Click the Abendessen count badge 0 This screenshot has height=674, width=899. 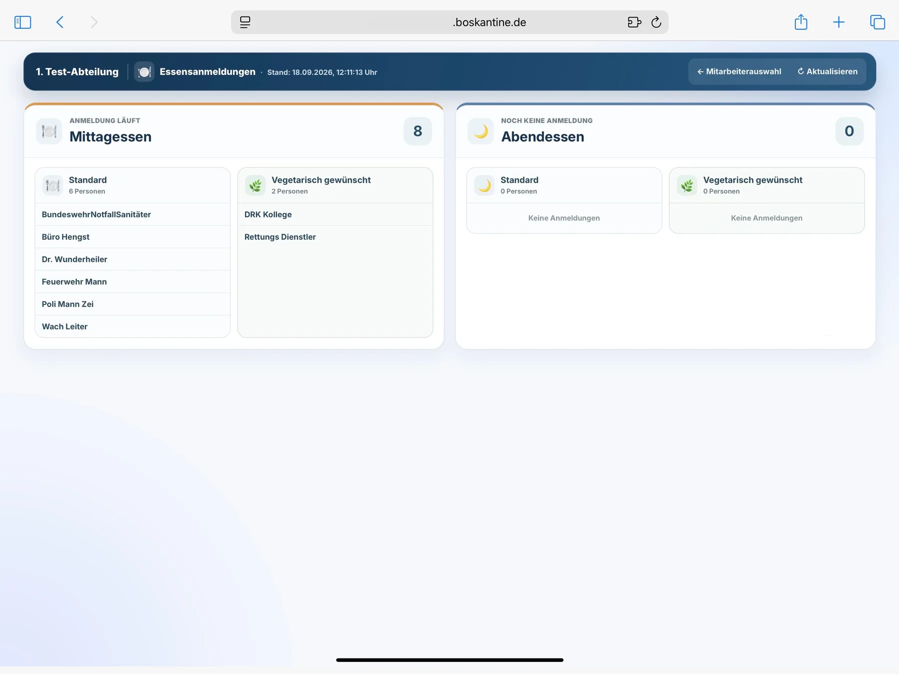click(849, 131)
